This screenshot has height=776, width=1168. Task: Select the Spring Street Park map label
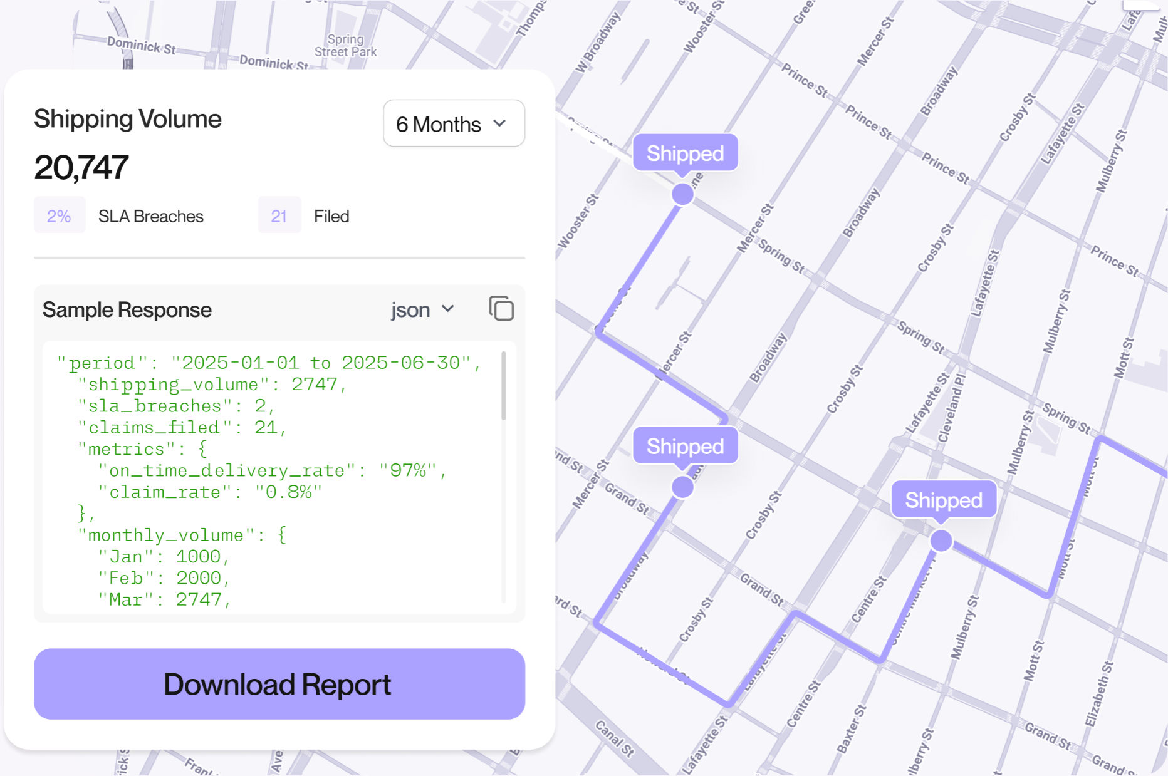point(345,46)
